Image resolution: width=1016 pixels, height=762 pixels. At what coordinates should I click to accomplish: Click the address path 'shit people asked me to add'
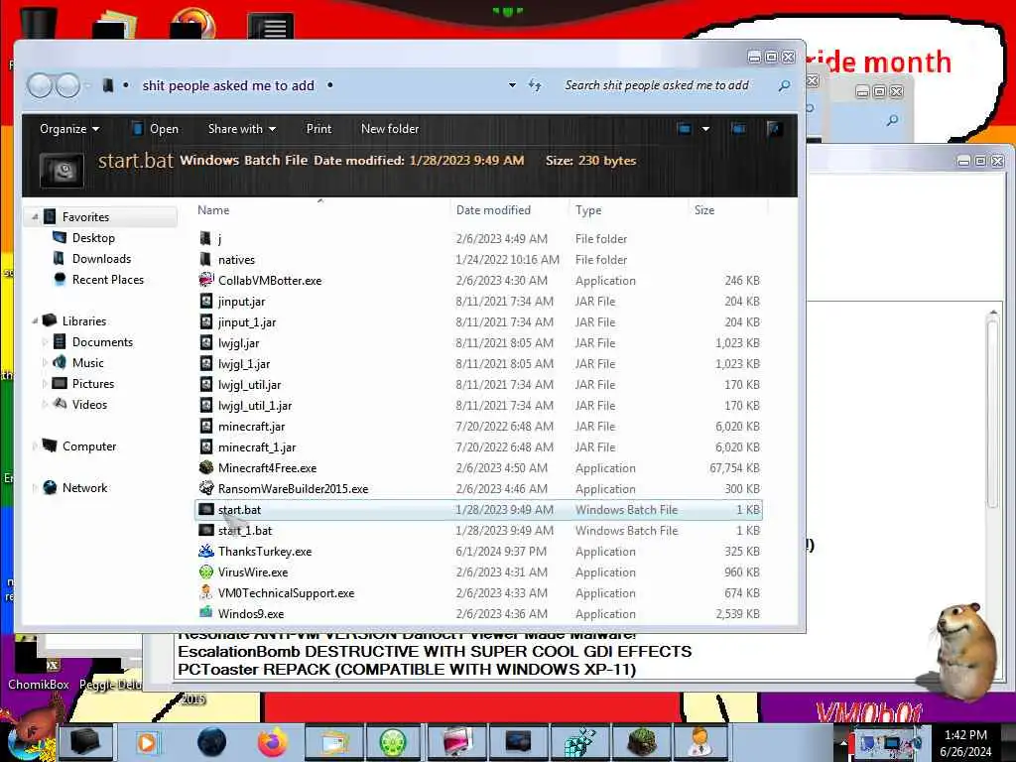pos(228,85)
